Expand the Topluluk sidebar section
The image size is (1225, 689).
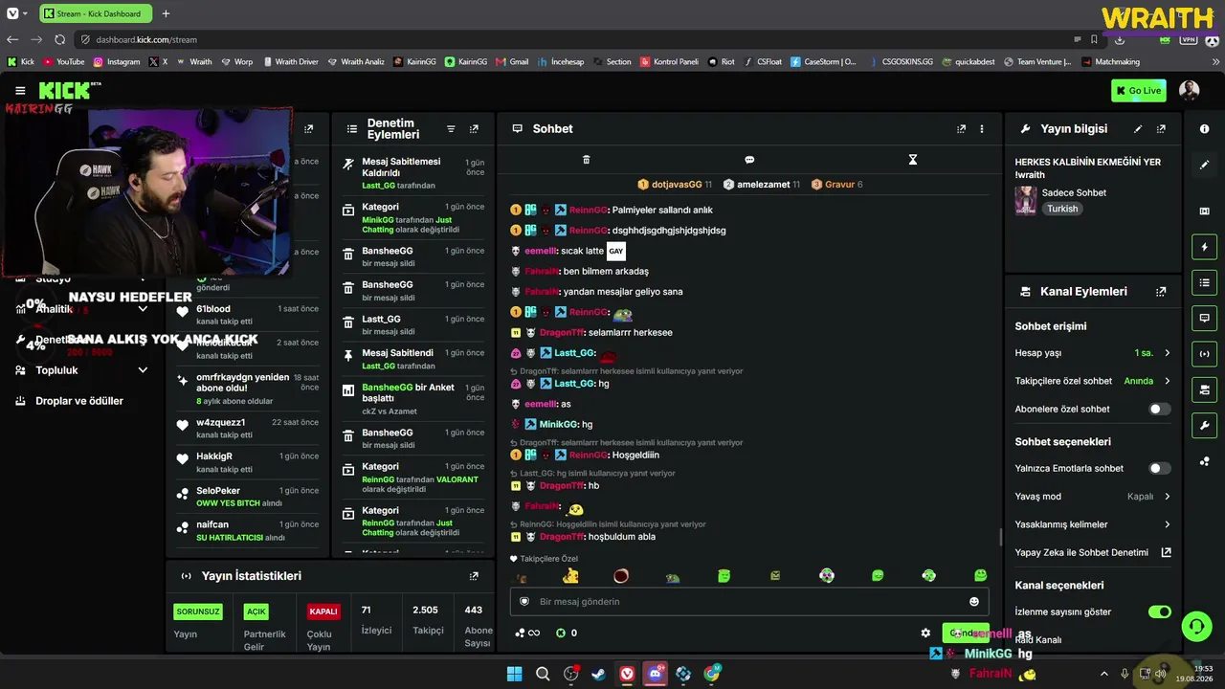coord(143,370)
